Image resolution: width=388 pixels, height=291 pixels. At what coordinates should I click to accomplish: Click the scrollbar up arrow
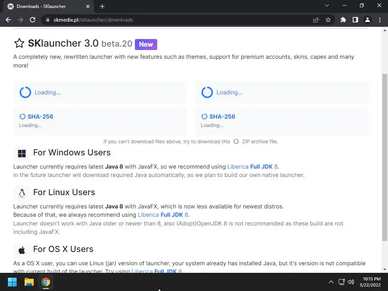(385, 30)
